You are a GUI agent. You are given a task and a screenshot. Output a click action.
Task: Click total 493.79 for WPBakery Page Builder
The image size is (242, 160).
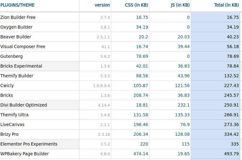click(x=232, y=154)
